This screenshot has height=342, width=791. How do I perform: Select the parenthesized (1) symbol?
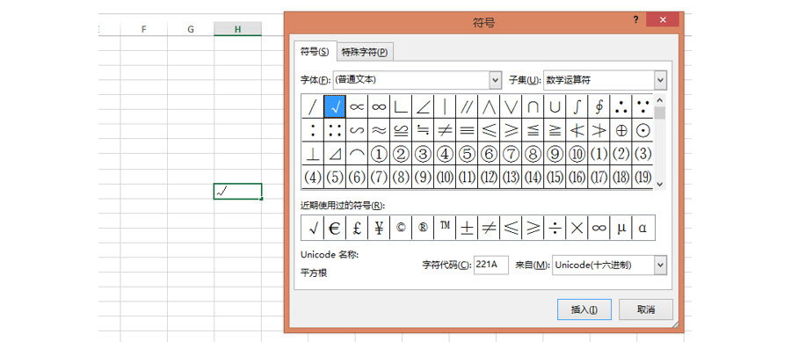[x=599, y=153]
